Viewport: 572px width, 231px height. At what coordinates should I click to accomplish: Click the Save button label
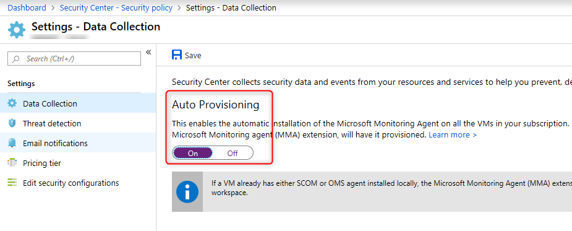pos(193,56)
